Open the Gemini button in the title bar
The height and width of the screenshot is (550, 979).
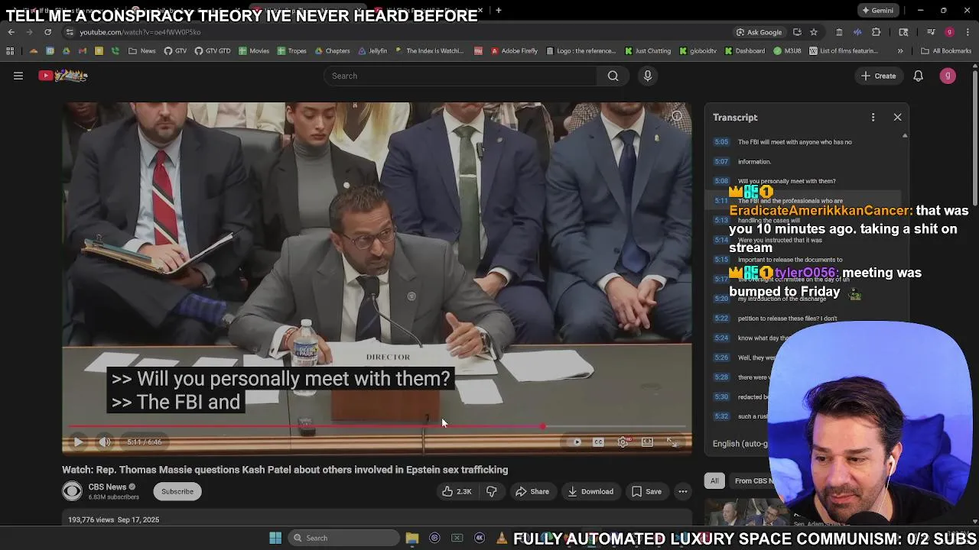[x=877, y=11]
